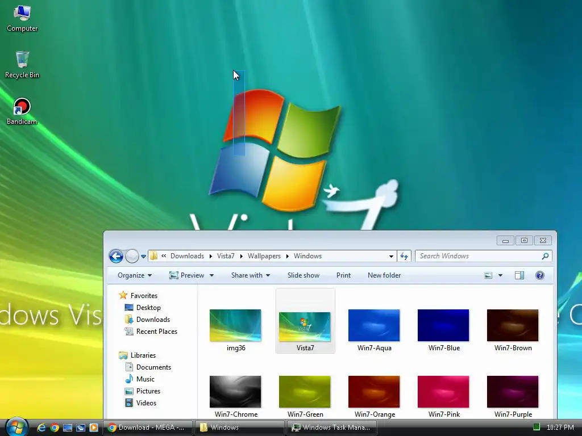Open the Start menu orb
Image resolution: width=582 pixels, height=436 pixels.
tap(16, 427)
